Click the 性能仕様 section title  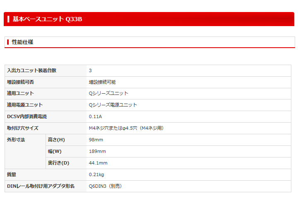point(23,42)
